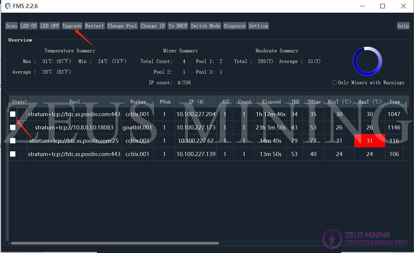
Task: Click the red MaxT warning cell
Action: coord(369,141)
